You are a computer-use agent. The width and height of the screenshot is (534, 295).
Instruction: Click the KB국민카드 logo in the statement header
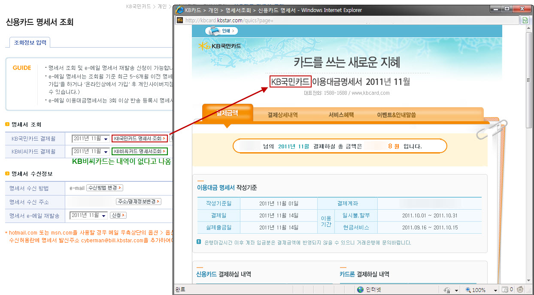[x=220, y=46]
